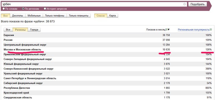Click the Южный федеральный округ row
This screenshot has width=215, height=100.
click(x=108, y=64)
